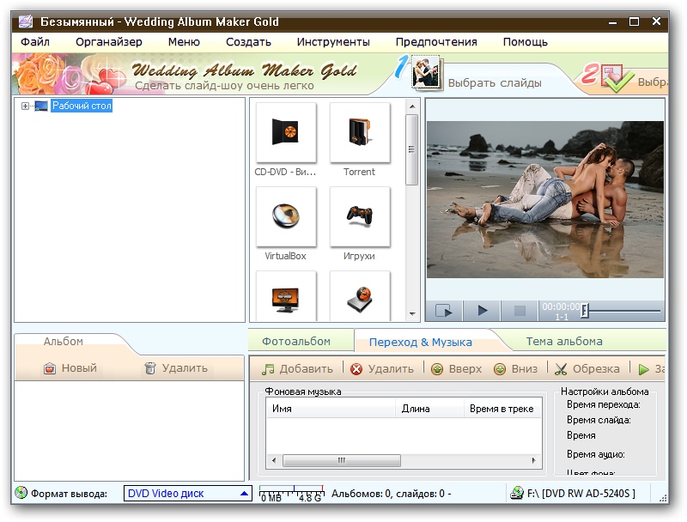
Task: Click the file browser scroll down arrow
Action: [x=412, y=313]
